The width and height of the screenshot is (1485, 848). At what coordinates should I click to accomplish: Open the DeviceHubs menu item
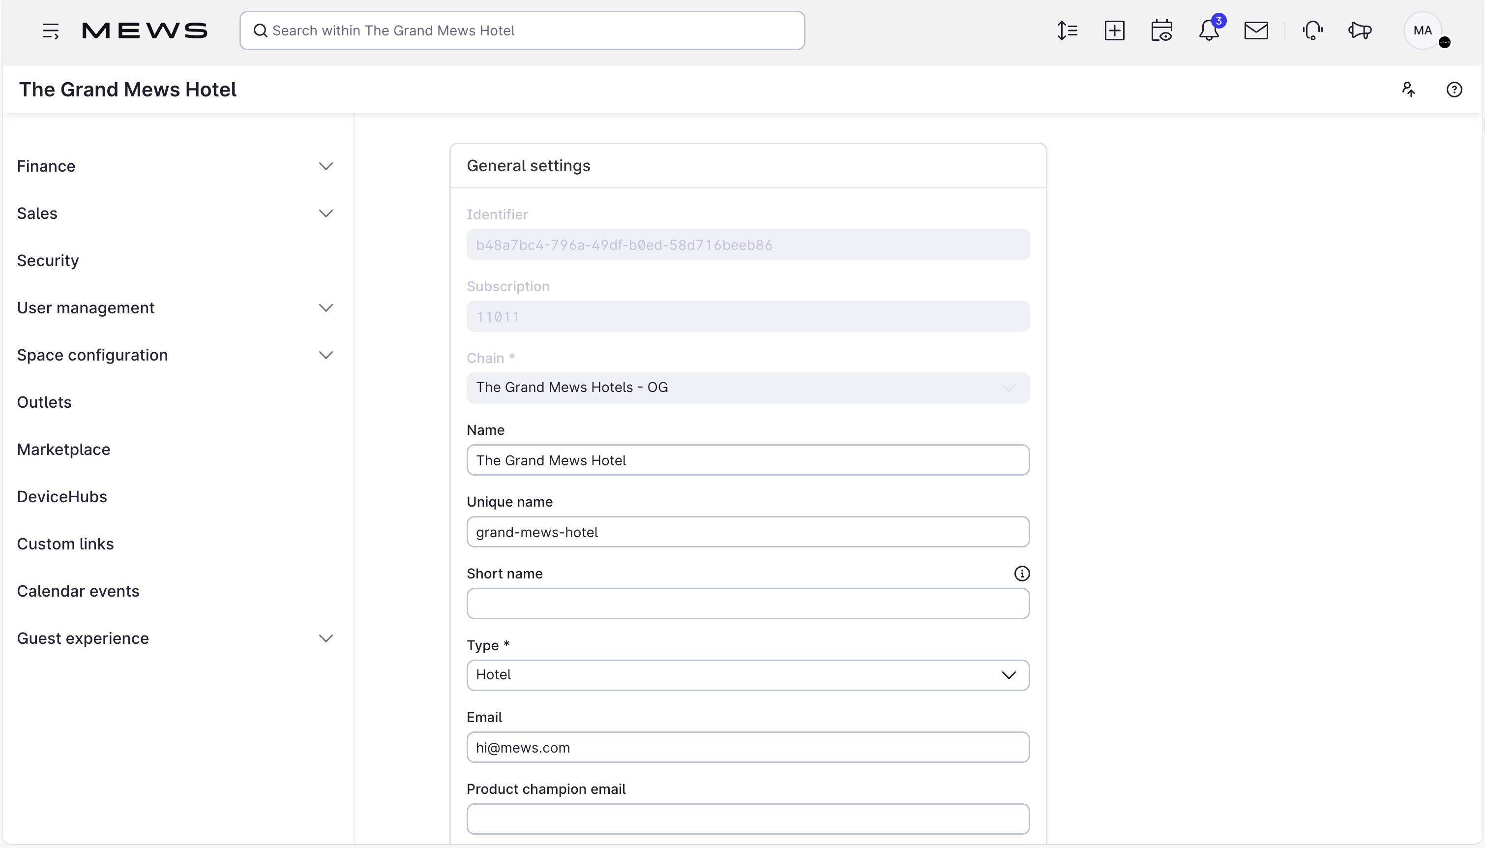point(61,497)
